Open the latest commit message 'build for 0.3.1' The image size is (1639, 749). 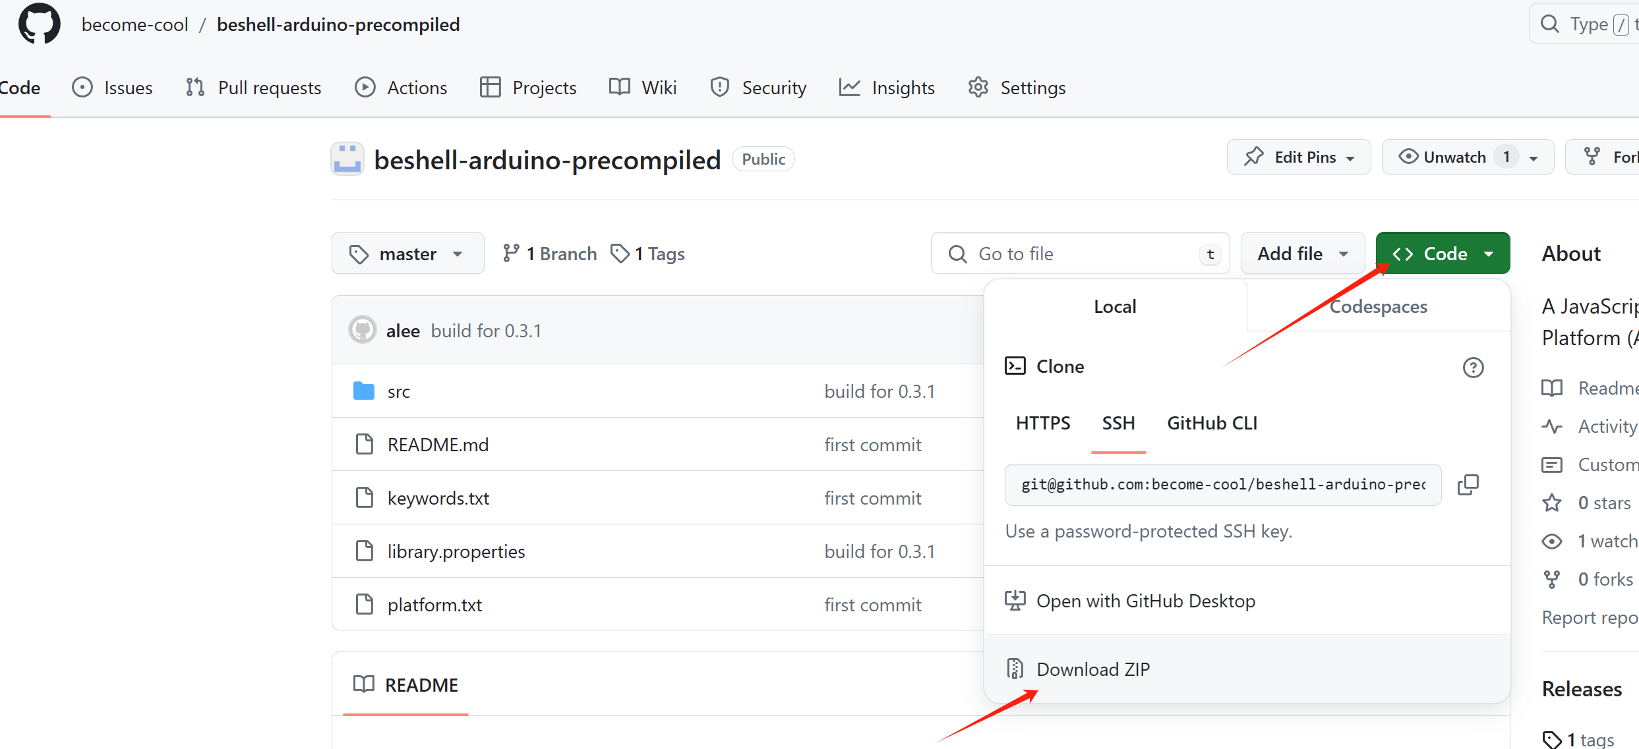point(486,331)
